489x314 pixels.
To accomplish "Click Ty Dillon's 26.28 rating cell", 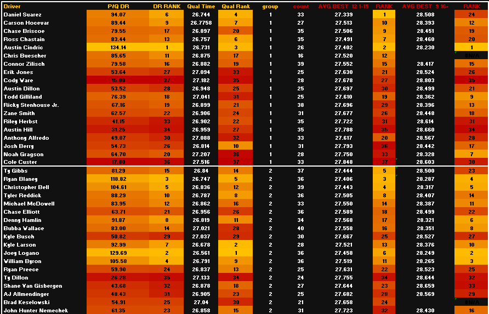I will click(118, 277).
